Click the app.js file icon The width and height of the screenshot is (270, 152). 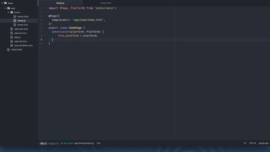tap(11, 37)
